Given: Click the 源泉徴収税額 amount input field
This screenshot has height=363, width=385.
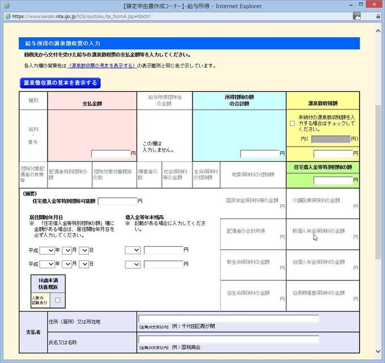Looking at the screenshot, I should [x=333, y=153].
